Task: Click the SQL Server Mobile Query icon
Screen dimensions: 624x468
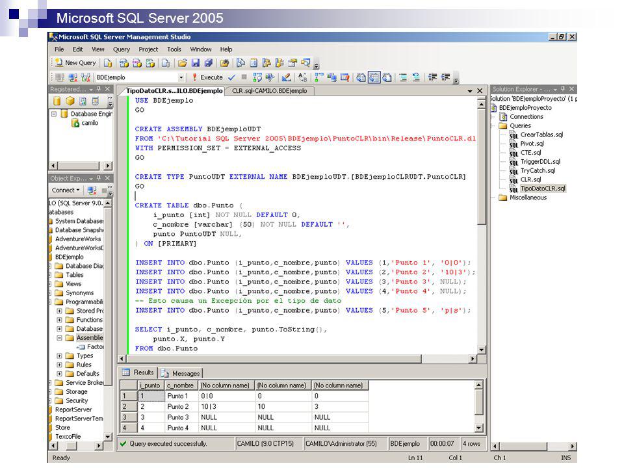Action: pos(166,63)
